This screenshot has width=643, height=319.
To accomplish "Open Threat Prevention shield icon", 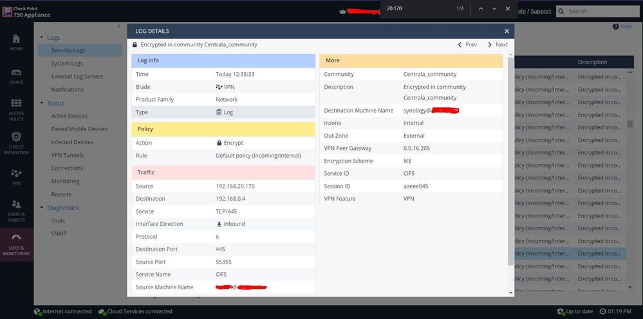I will click(16, 141).
